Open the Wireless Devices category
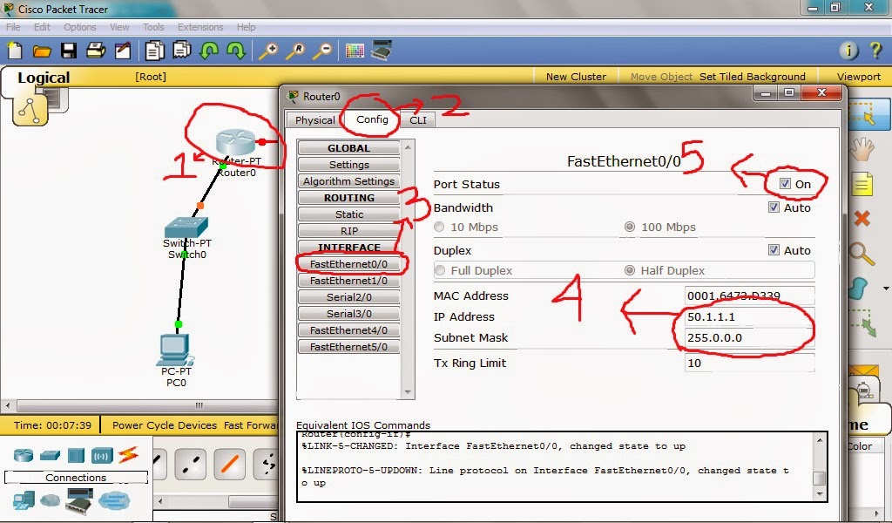 pos(102,455)
